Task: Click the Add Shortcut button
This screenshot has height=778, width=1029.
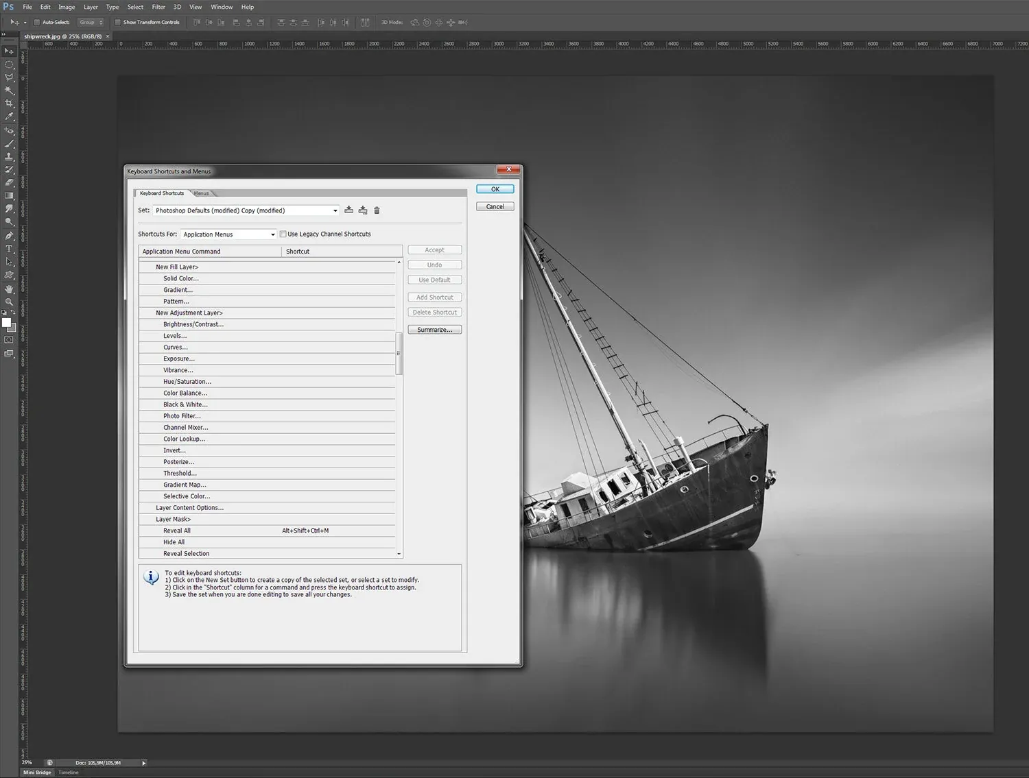Action: [434, 297]
